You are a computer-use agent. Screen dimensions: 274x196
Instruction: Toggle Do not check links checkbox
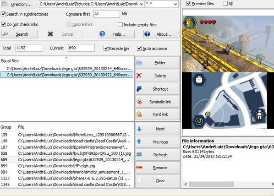(3, 24)
